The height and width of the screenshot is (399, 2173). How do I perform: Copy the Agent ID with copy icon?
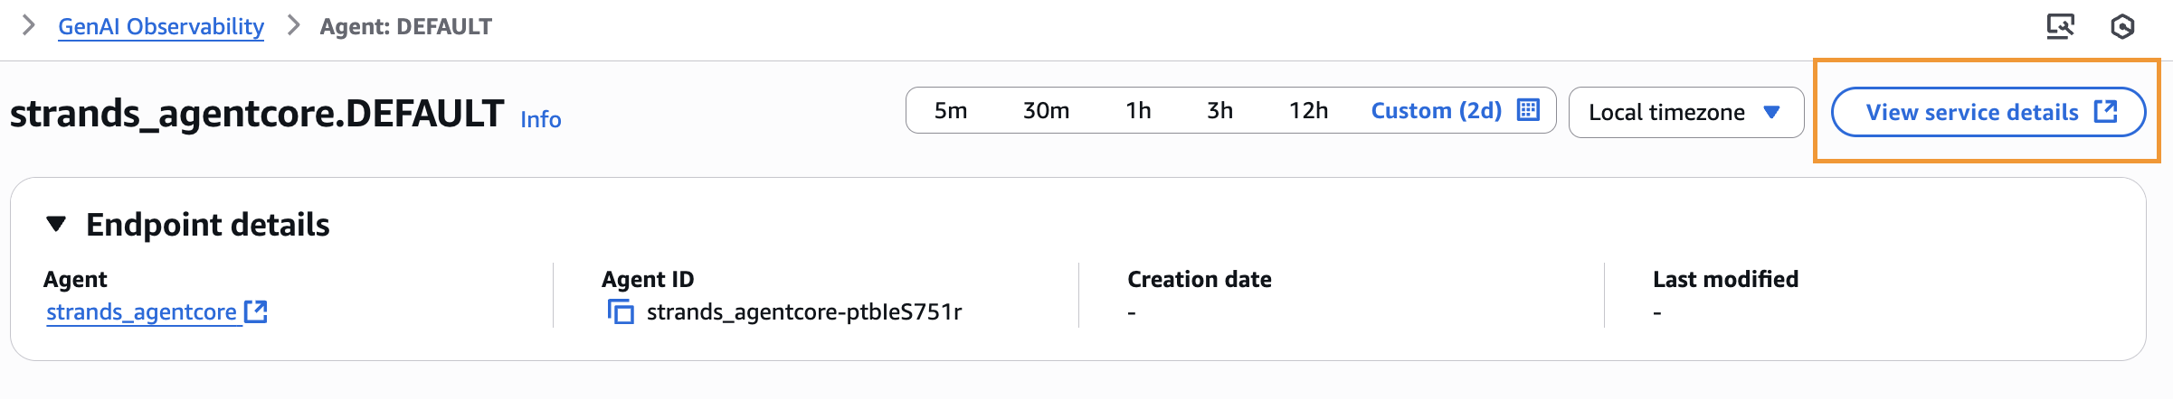[x=621, y=312]
